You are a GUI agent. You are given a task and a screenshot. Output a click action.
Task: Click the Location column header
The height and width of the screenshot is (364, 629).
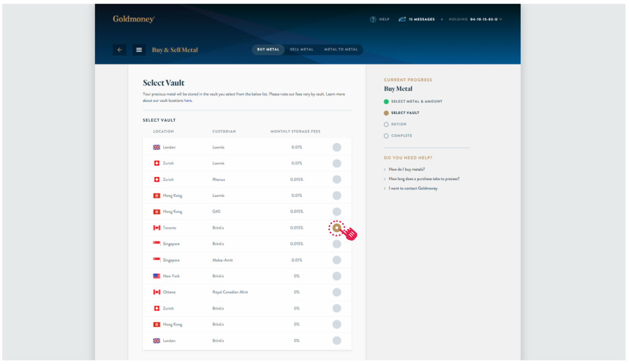[163, 131]
